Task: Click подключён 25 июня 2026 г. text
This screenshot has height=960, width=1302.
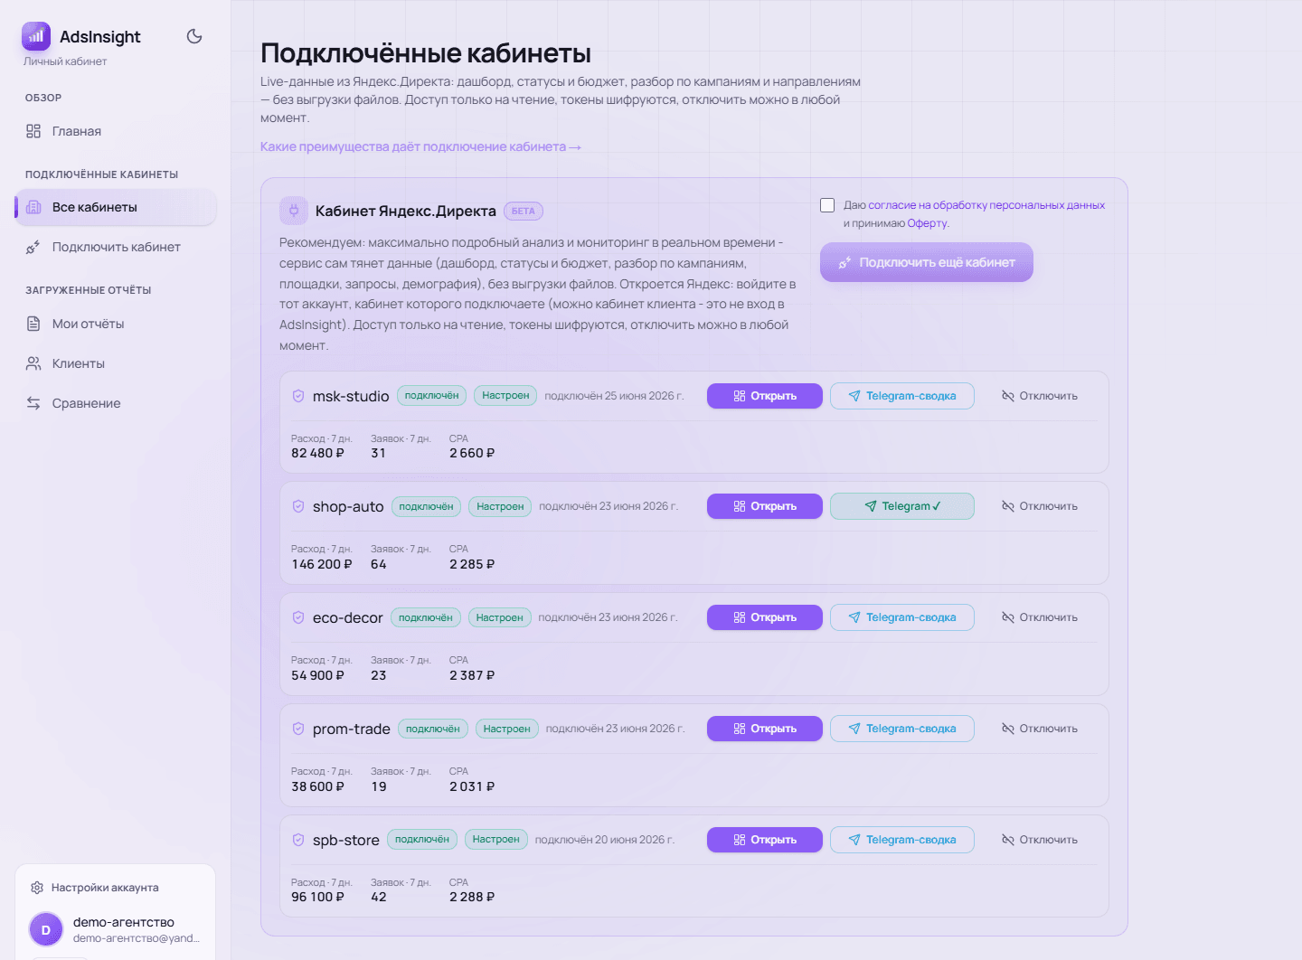Action: point(614,396)
